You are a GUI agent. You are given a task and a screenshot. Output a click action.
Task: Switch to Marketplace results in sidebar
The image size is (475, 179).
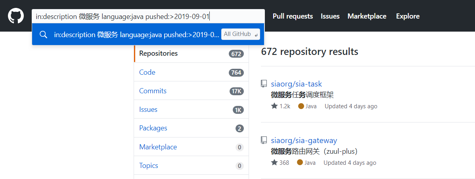[192, 147]
